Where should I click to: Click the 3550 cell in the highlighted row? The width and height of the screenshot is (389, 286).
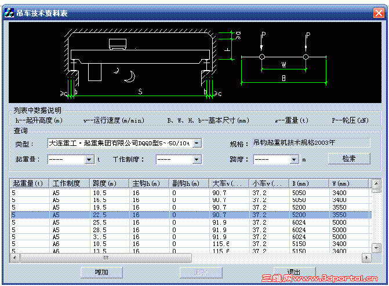[339, 215]
